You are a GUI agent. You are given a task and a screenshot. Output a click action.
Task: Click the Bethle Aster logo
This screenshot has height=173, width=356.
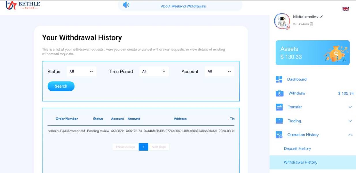pos(23,5)
